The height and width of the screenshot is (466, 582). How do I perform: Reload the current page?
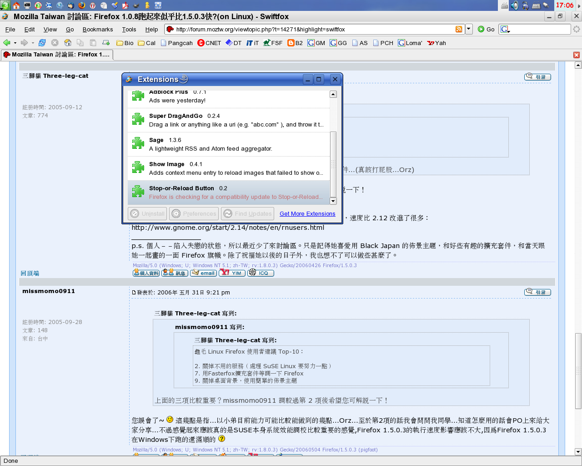(x=42, y=43)
